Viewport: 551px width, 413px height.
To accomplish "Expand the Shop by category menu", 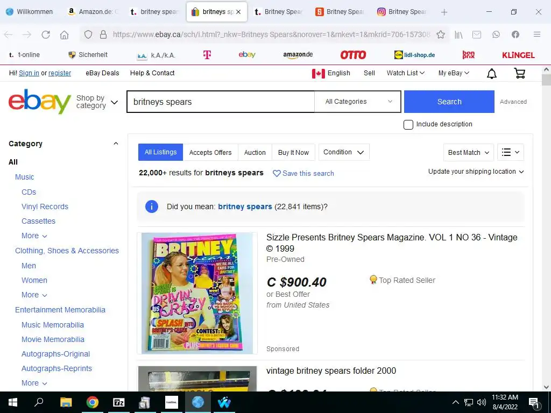I will (97, 102).
